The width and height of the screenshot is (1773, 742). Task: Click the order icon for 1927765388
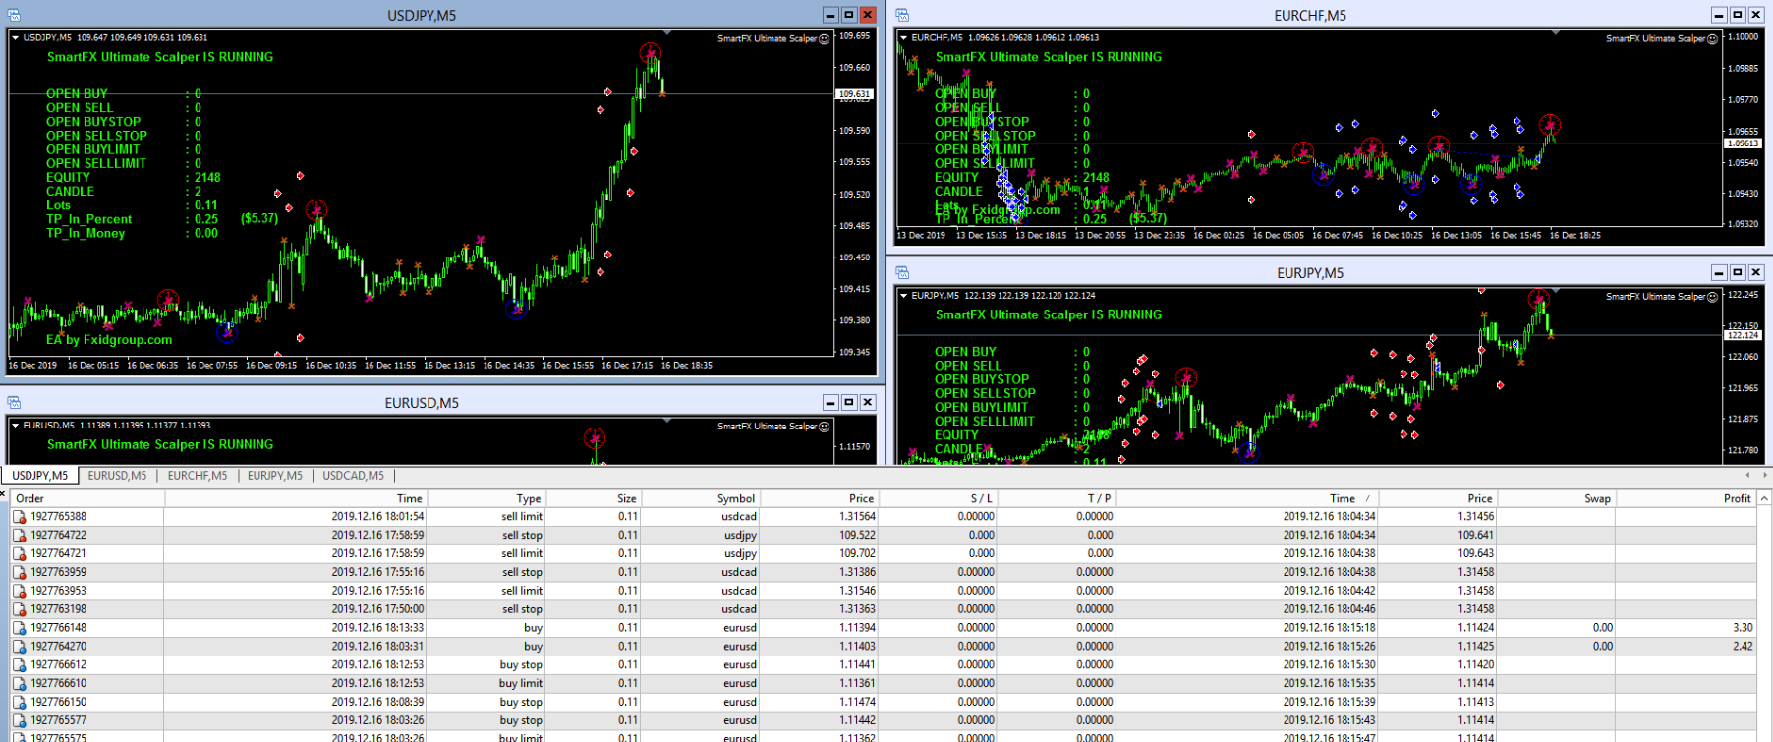click(20, 517)
